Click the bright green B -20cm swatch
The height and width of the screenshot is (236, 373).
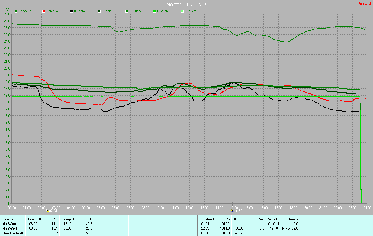[x=154, y=11]
